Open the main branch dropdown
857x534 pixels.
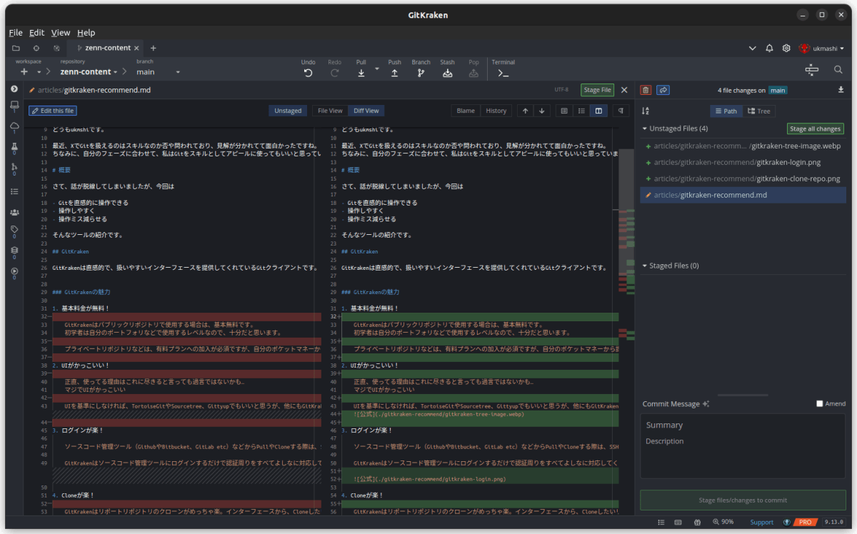point(158,72)
